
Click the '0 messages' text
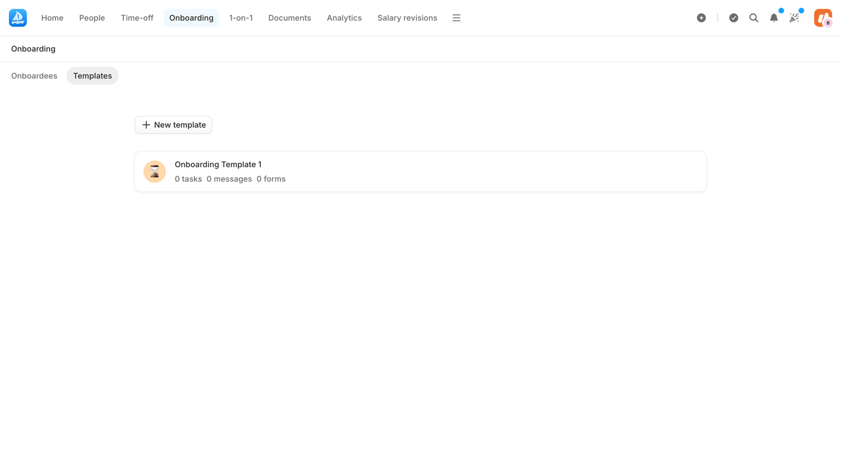point(229,179)
